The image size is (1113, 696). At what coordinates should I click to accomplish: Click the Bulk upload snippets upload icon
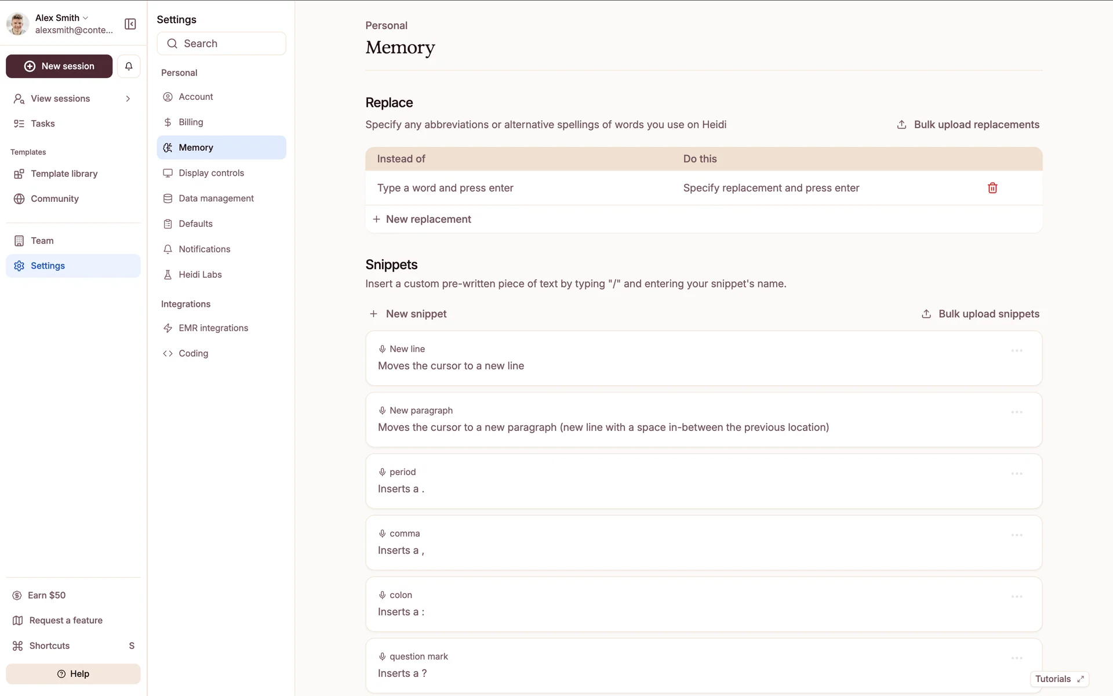point(926,314)
